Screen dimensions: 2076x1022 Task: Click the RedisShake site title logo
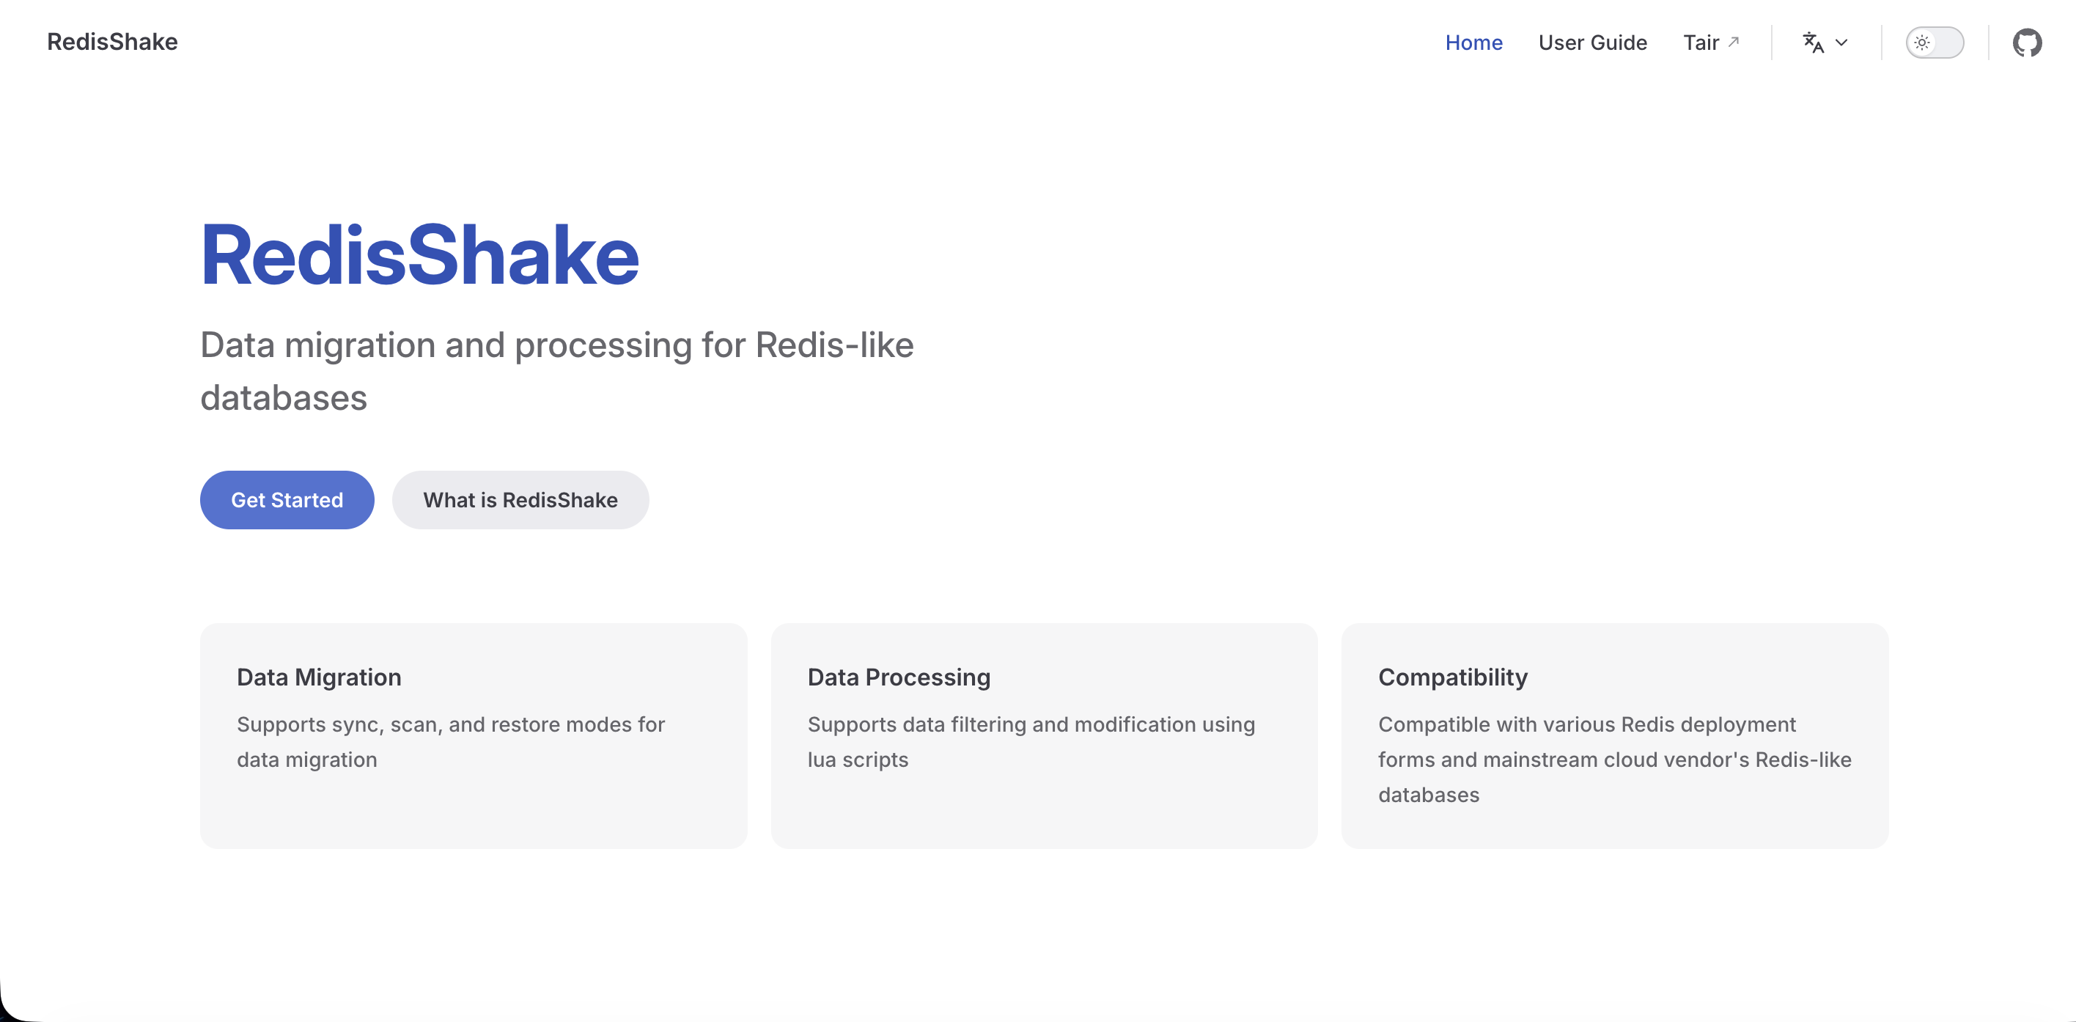coord(112,42)
